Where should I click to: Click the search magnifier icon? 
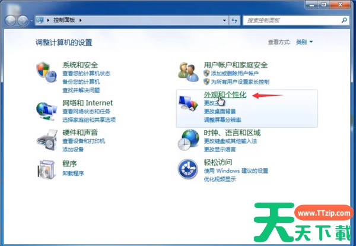click(344, 20)
